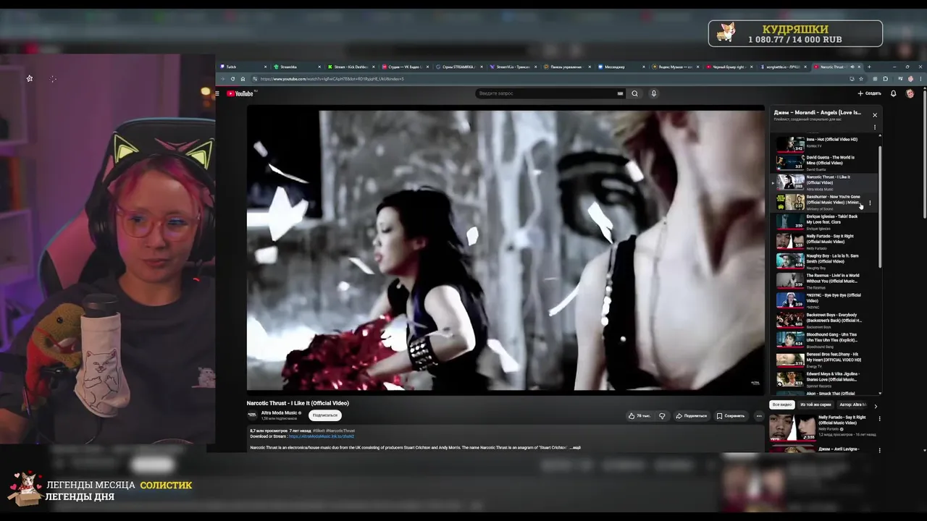Play The Rasmus - Livin' in a World
Image resolution: width=927 pixels, height=521 pixels.
(x=825, y=281)
